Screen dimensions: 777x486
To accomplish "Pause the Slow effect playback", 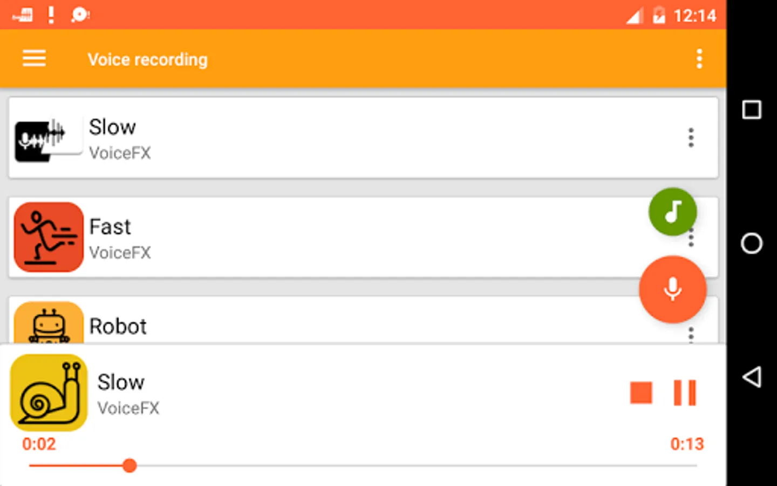I will (685, 393).
